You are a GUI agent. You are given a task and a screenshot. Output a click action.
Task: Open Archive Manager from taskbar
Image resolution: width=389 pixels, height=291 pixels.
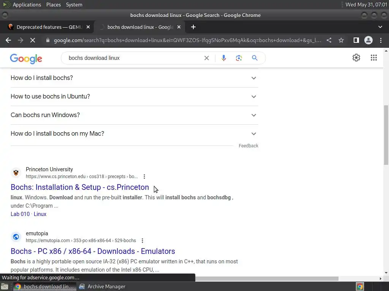(102, 286)
